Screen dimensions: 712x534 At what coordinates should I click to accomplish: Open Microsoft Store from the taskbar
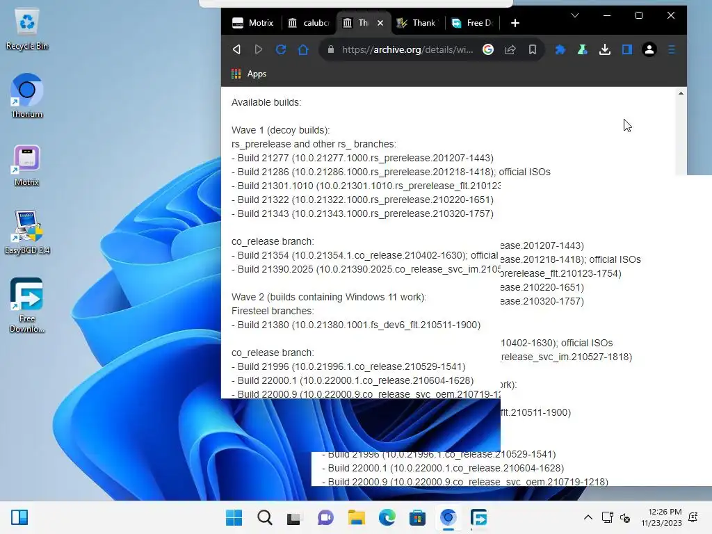417,517
